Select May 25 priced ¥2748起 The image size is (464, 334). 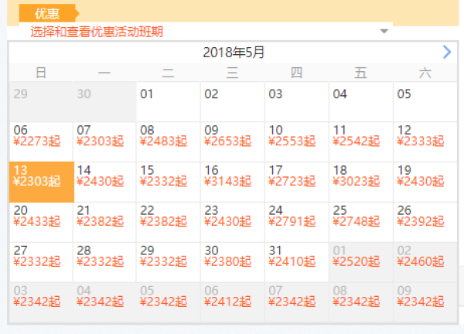pyautogui.click(x=361, y=222)
